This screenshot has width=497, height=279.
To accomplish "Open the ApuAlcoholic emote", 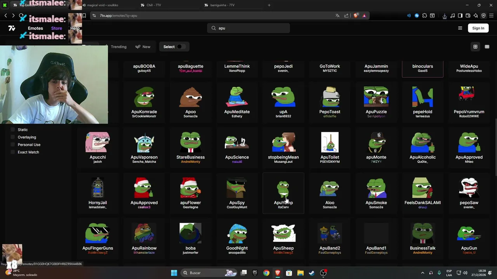I will click(x=422, y=147).
